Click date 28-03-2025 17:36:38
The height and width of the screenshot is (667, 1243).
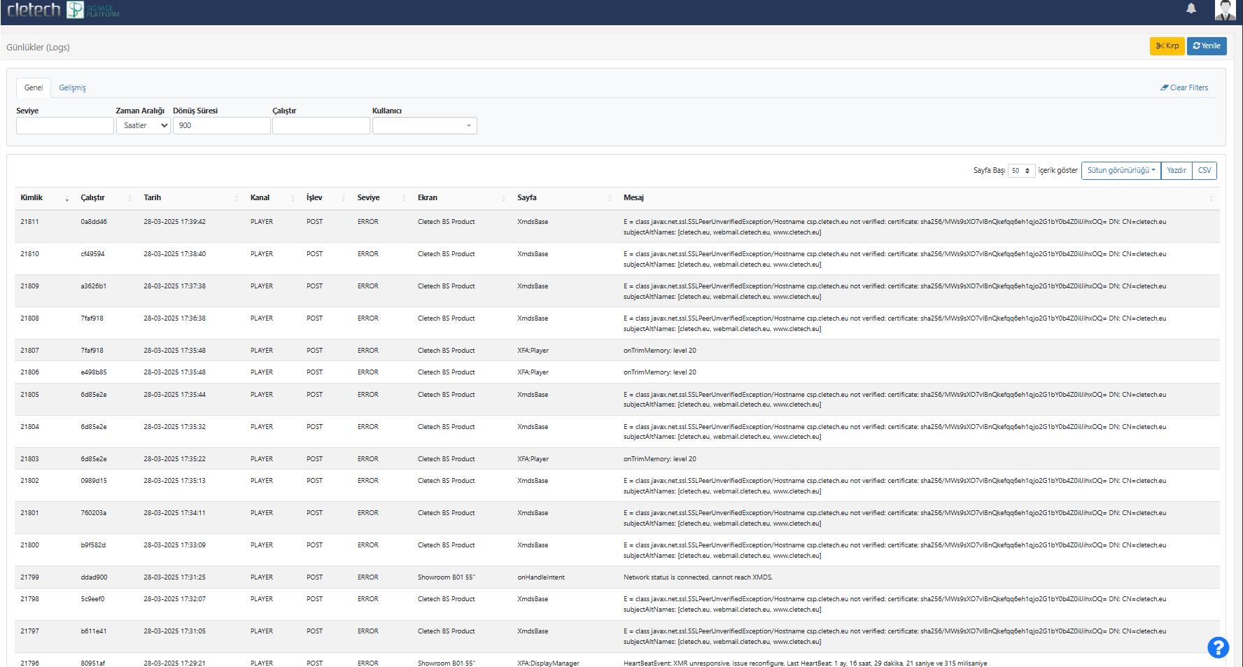(174, 318)
